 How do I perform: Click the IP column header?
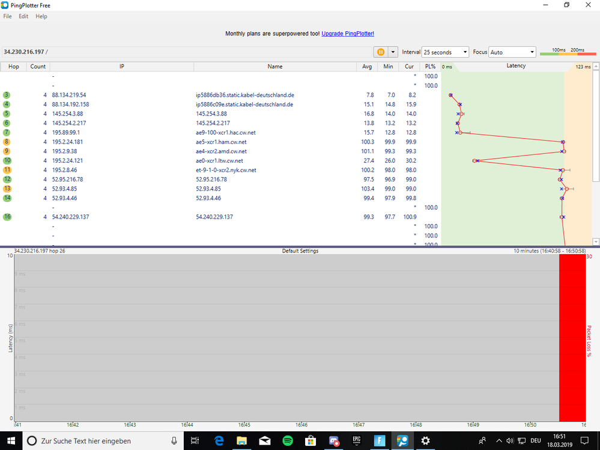point(122,67)
